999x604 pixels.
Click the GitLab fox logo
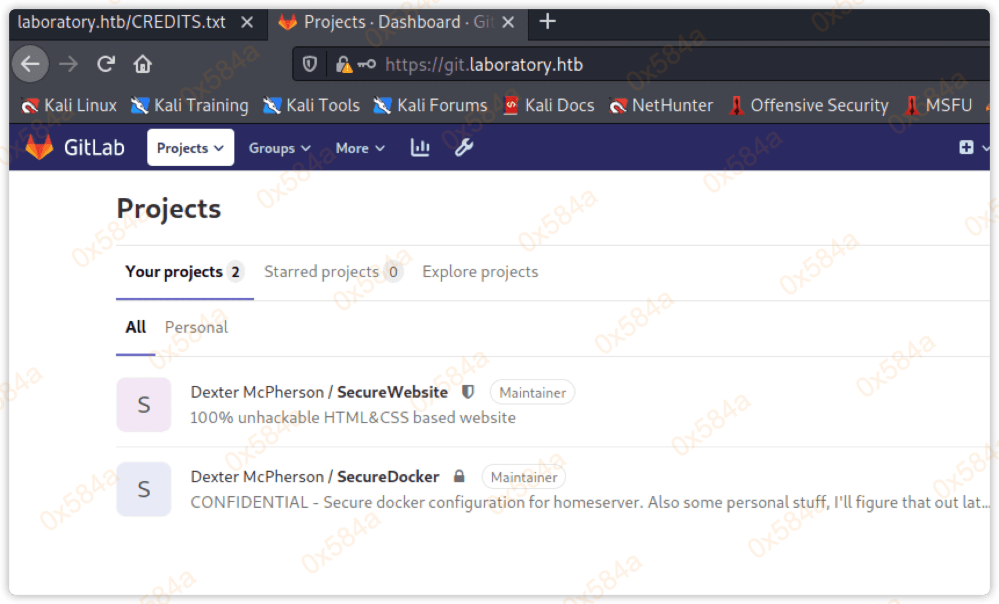[x=40, y=147]
